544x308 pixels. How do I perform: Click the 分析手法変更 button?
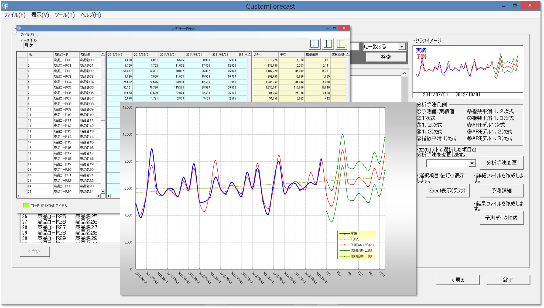501,163
